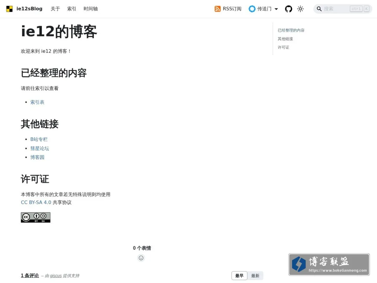Go to the 索引 navigation item

click(72, 9)
